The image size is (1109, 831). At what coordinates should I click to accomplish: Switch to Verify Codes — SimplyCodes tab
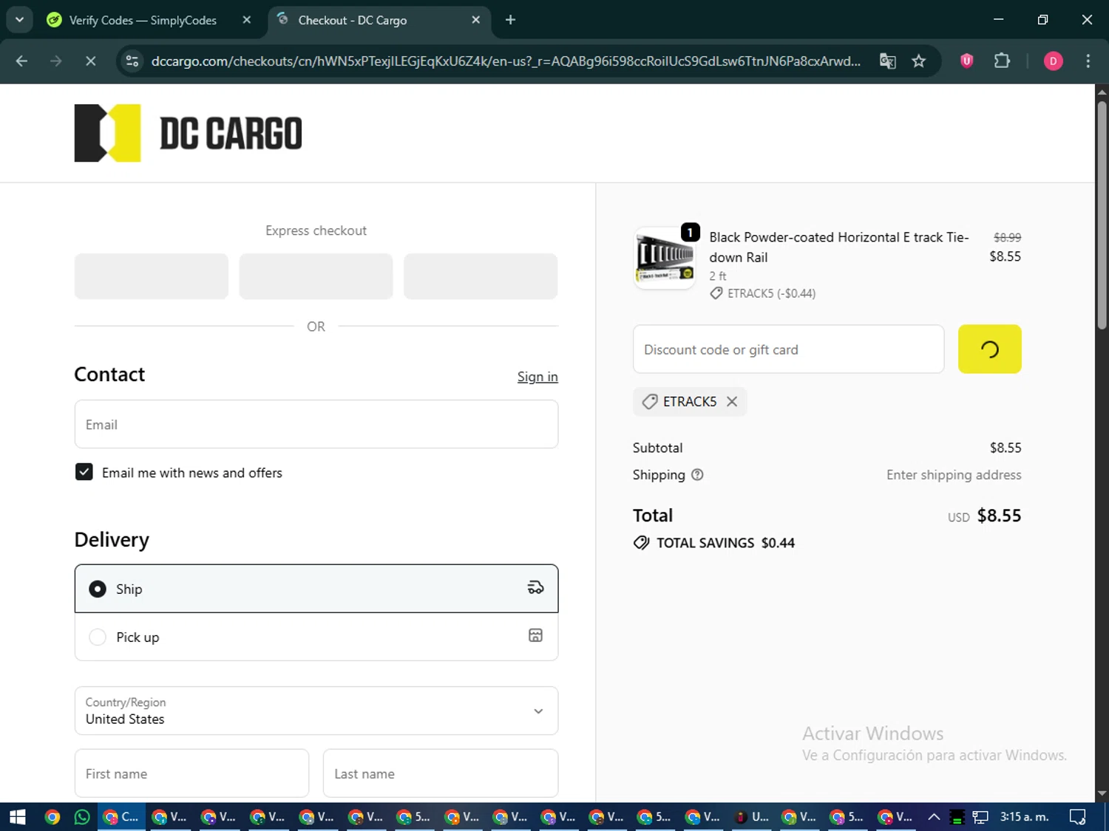143,20
